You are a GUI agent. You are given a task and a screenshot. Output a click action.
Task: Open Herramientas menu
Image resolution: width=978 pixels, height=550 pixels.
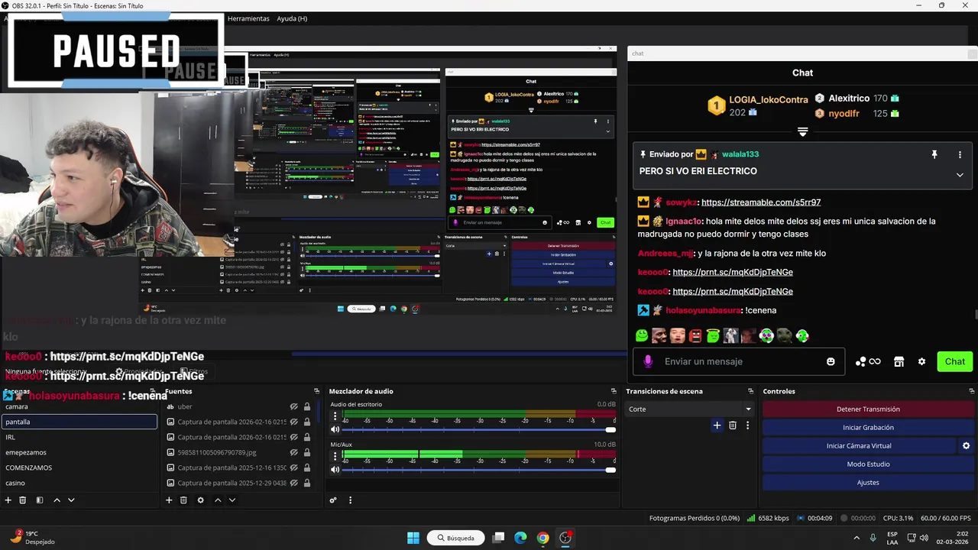tap(248, 18)
